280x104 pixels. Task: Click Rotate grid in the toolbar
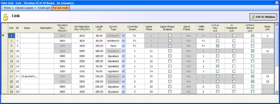click(44, 8)
